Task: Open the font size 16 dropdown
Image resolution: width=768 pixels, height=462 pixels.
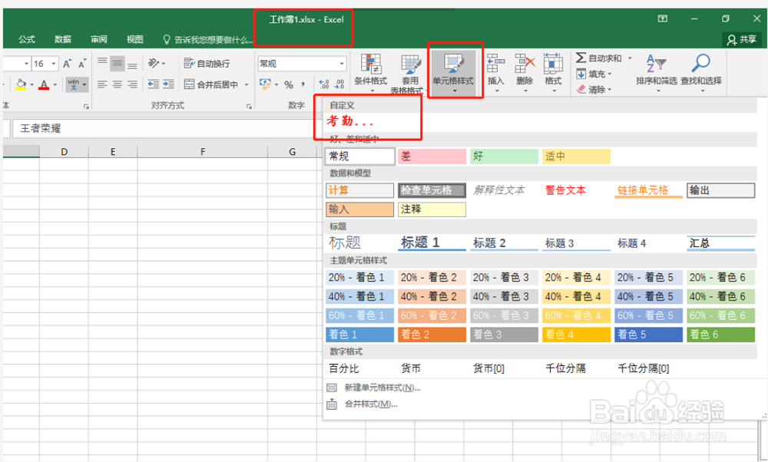Action: tap(54, 64)
